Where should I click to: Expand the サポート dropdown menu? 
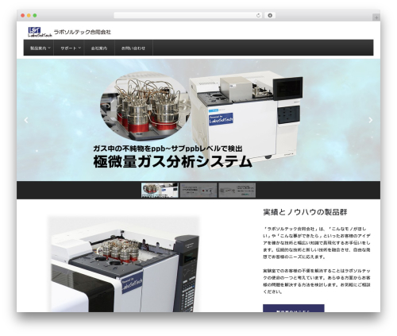point(69,48)
